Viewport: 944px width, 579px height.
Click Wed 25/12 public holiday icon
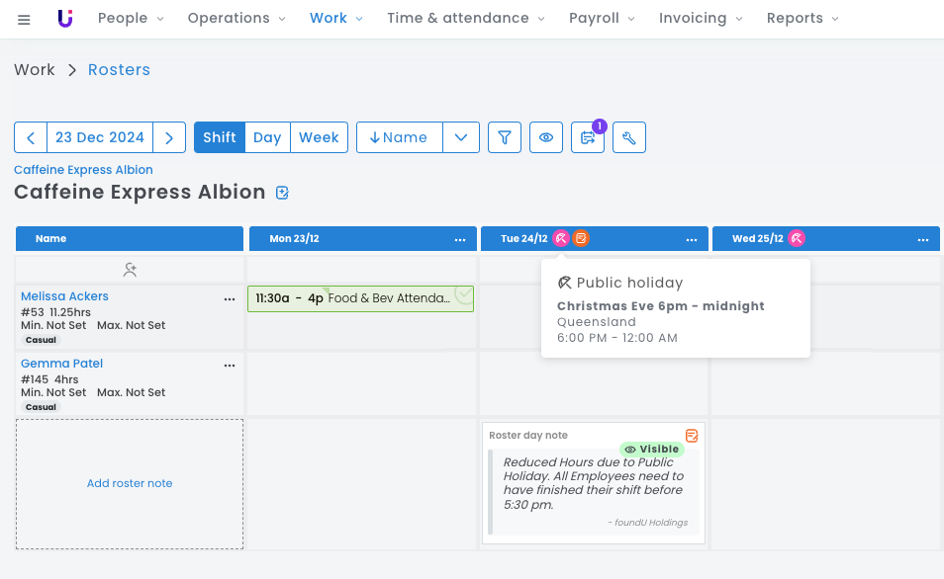click(796, 238)
